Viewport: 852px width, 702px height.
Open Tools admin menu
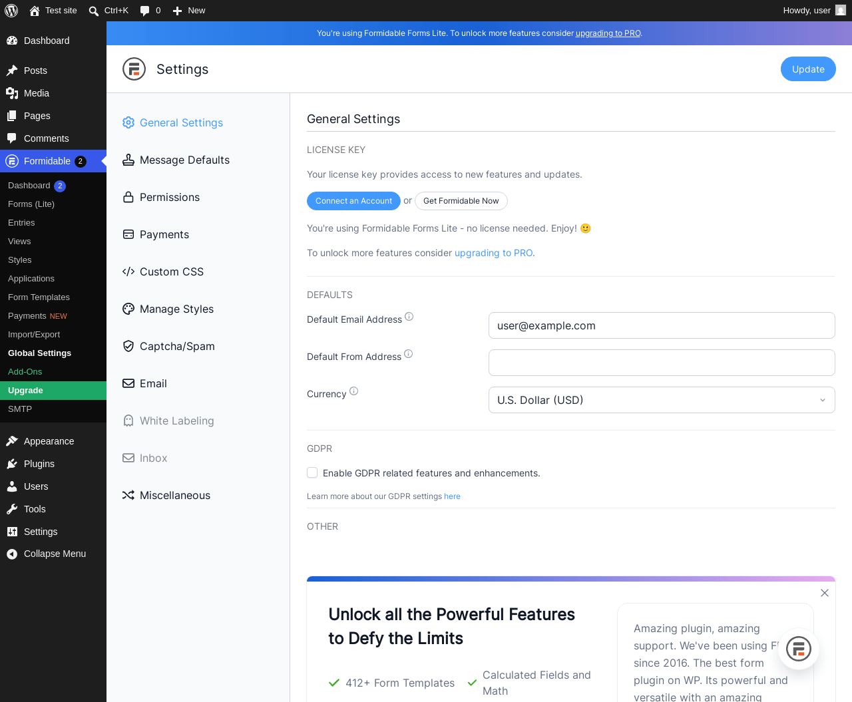click(53, 509)
